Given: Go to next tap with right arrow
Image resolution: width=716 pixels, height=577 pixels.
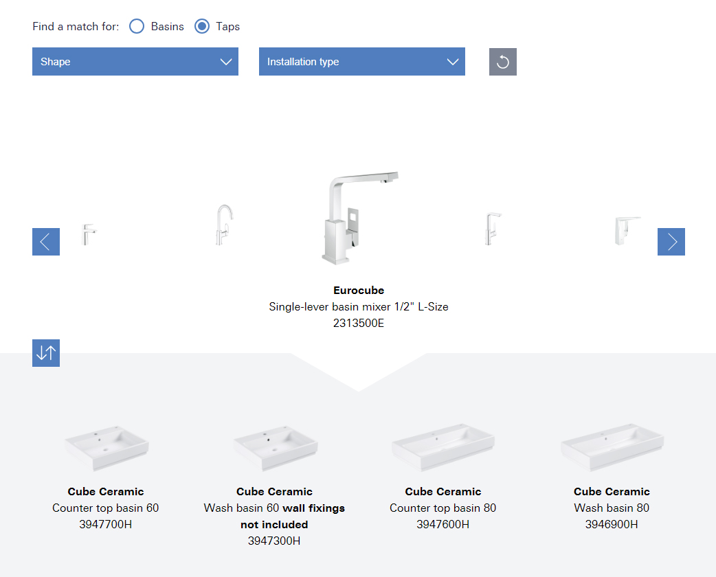Looking at the screenshot, I should pos(671,242).
